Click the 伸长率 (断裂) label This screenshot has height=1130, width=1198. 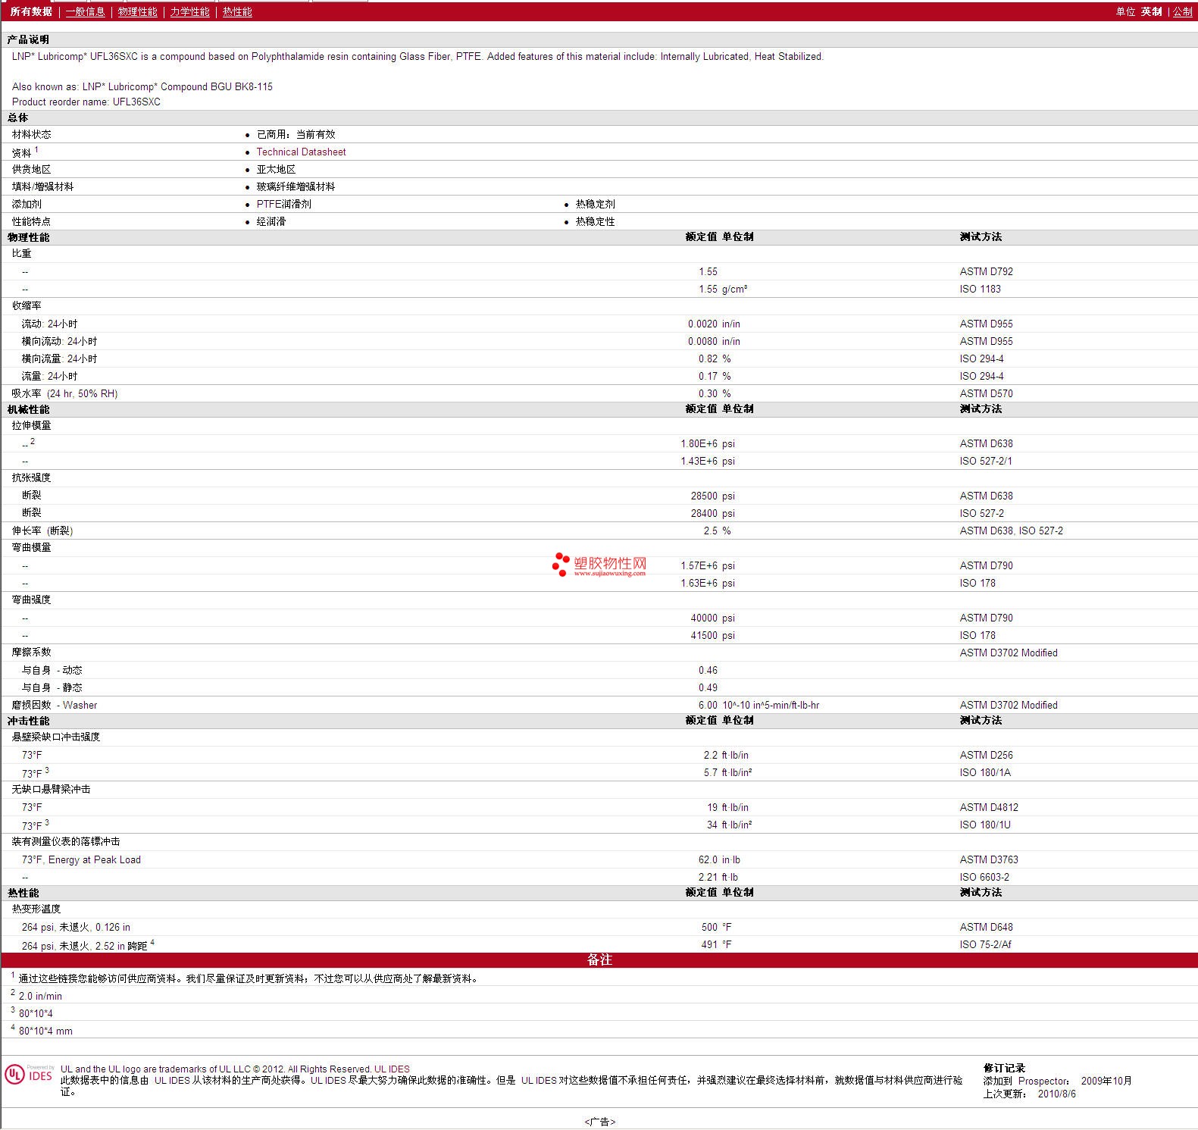pos(42,531)
